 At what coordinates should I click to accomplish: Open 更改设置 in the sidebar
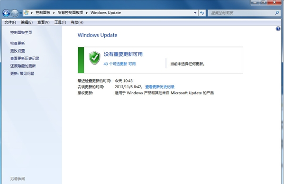tap(18, 51)
